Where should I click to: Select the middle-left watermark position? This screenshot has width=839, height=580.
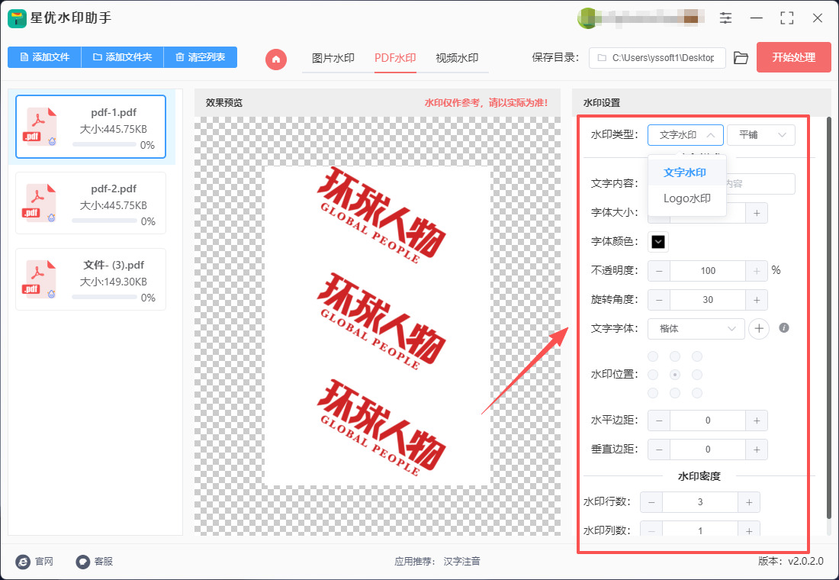tap(653, 375)
